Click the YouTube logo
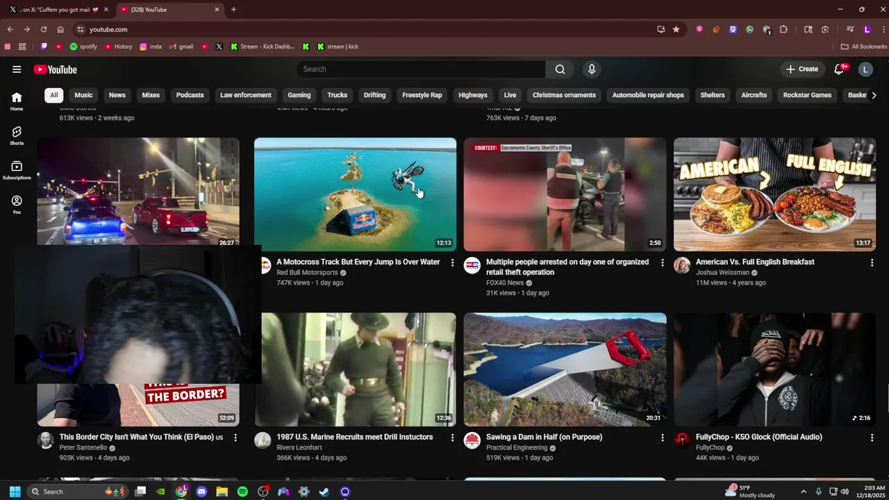Screen dimensions: 889x500 (x=55, y=69)
